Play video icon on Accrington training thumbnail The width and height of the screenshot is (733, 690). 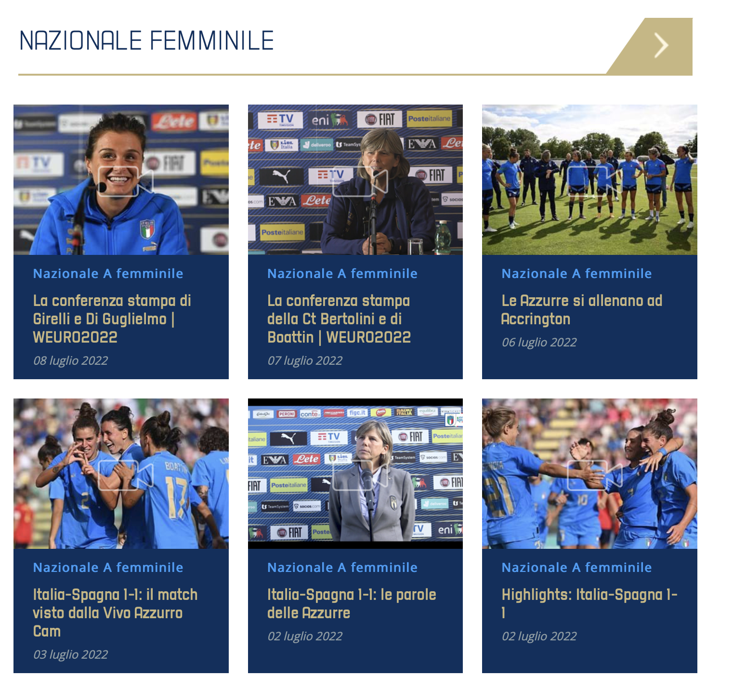click(594, 181)
